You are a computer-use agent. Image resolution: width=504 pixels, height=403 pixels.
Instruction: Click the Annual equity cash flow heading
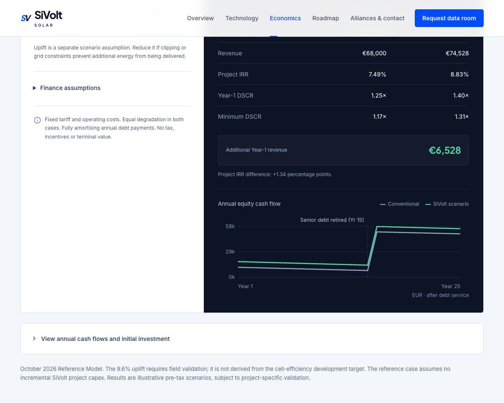(249, 204)
